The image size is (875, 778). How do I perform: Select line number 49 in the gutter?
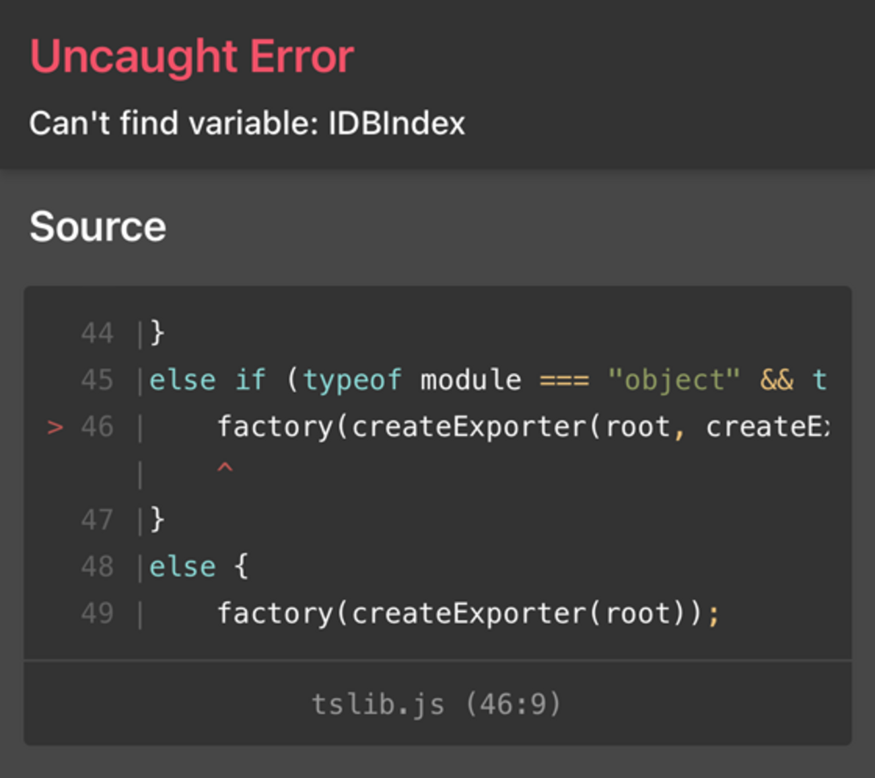97,613
